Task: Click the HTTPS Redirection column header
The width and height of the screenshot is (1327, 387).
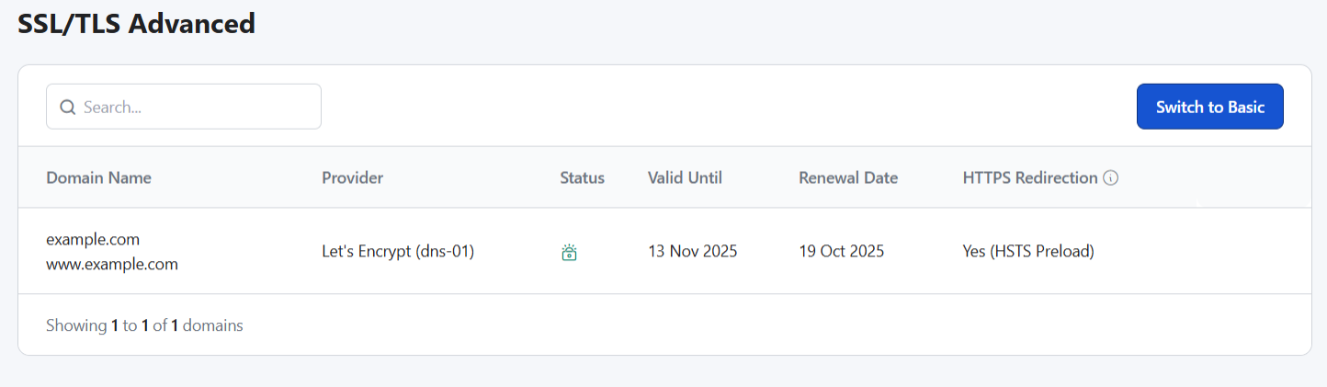Action: pos(1029,178)
